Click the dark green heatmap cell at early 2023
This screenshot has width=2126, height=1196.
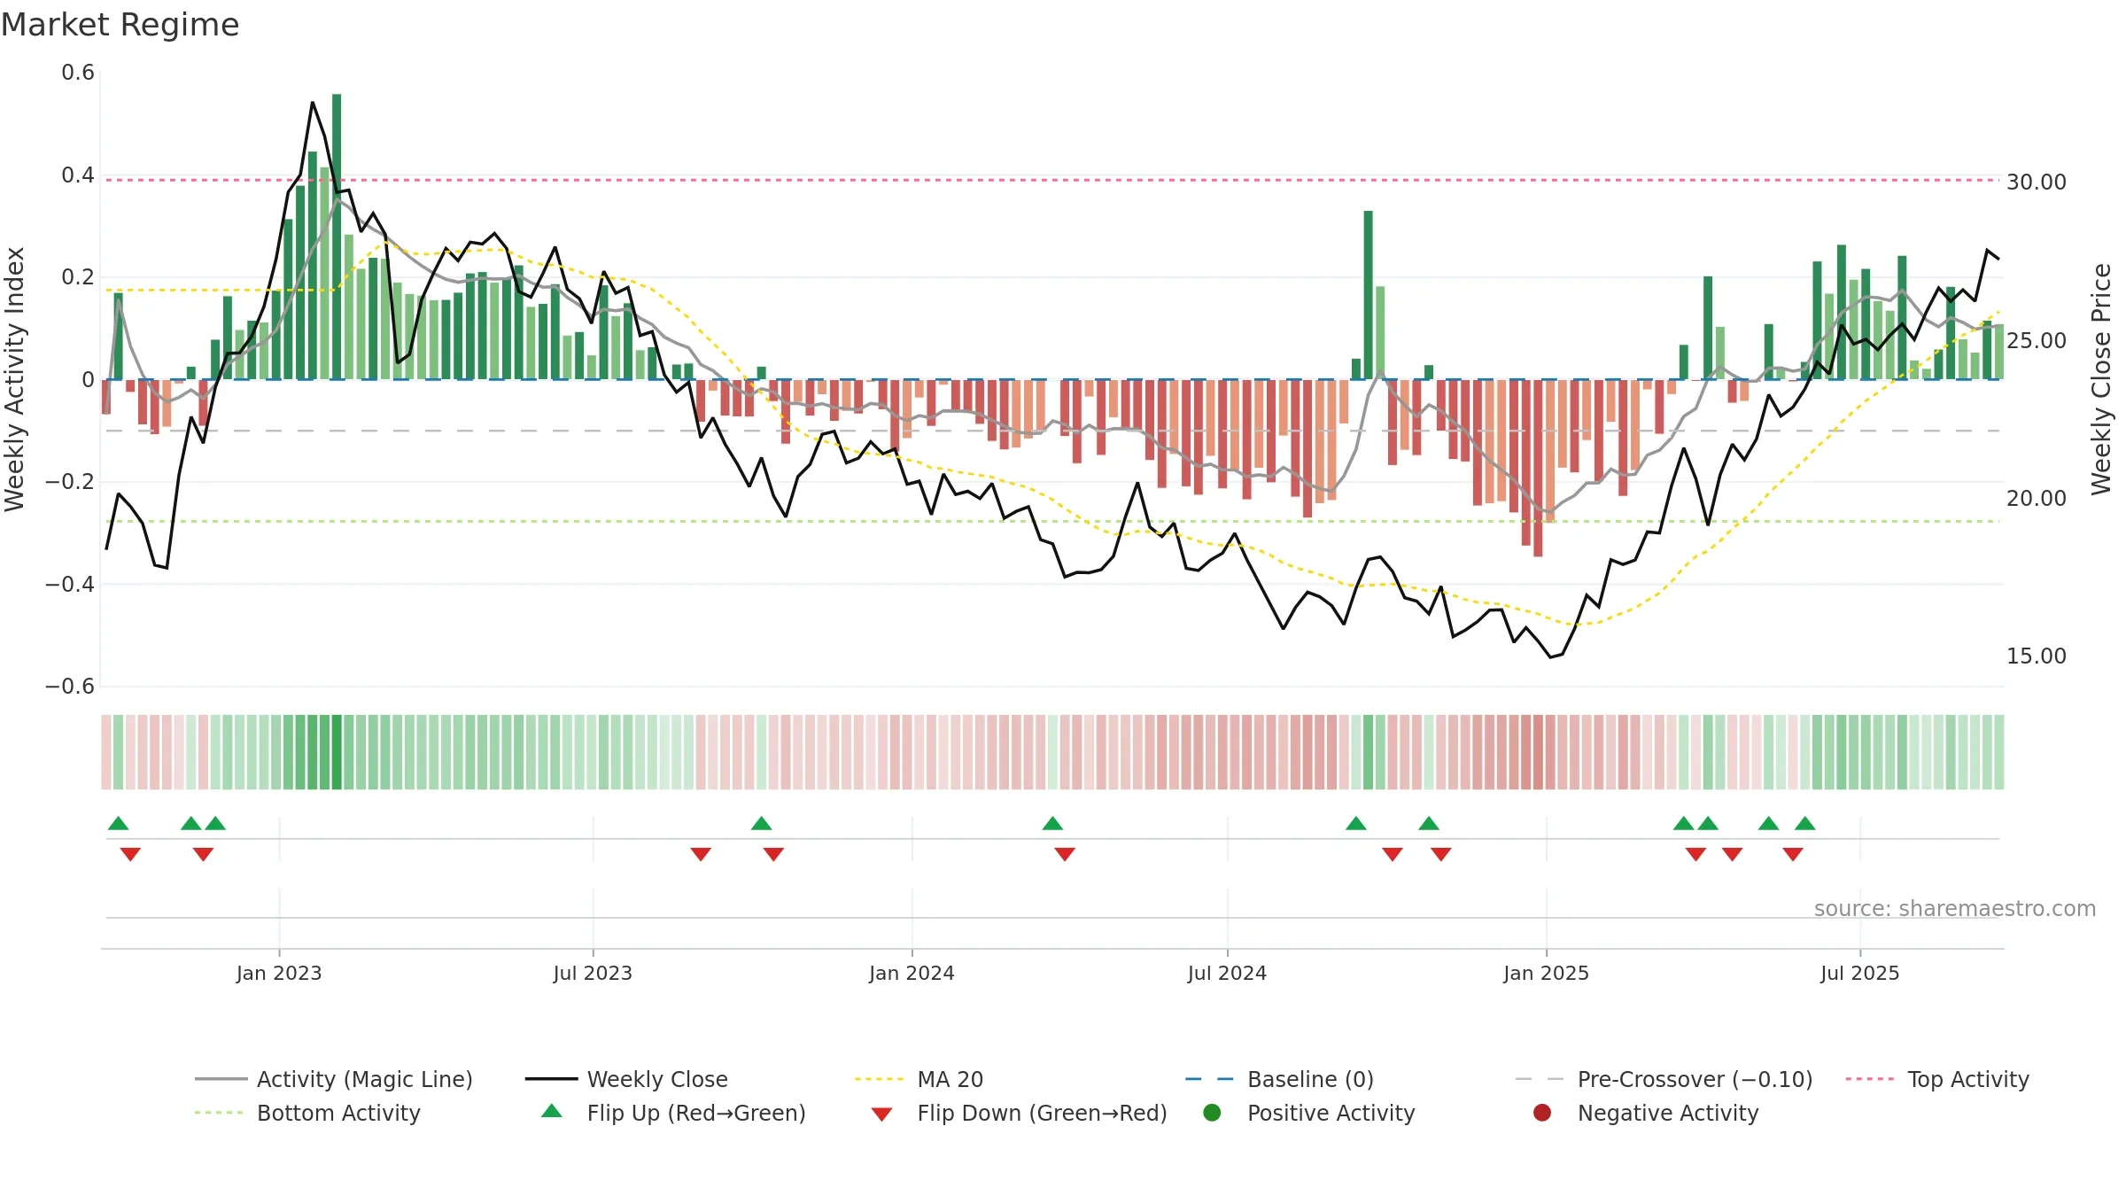[337, 752]
